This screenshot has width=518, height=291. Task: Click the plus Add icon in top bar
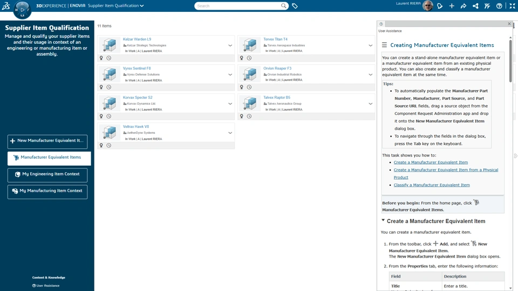coord(452,6)
